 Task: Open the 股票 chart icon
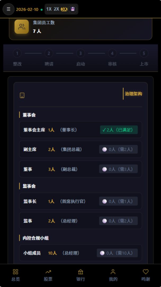click(x=48, y=272)
